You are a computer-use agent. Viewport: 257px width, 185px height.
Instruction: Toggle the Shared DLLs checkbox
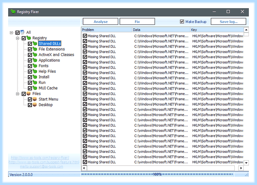(x=30, y=44)
